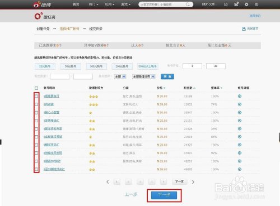Go to page 4 in pagination

click(152, 182)
